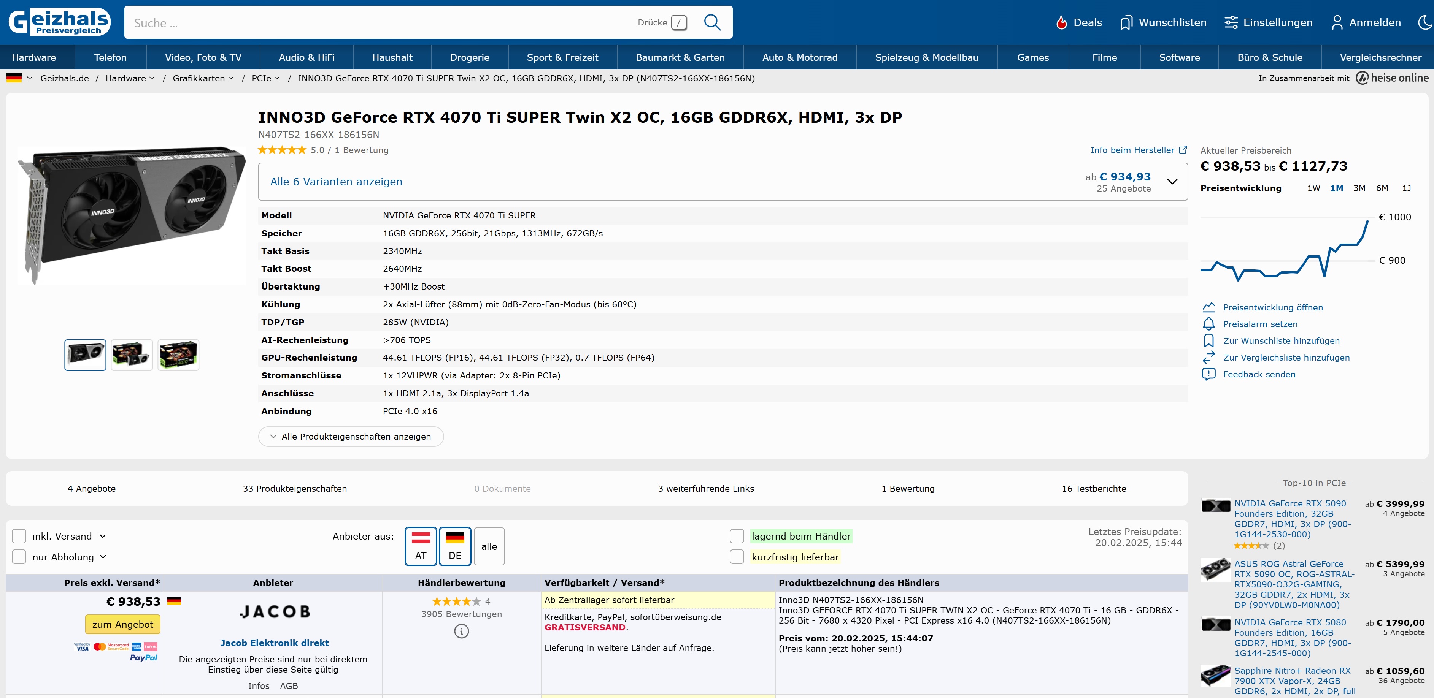Screen dimensions: 1434x698
Task: Click the search magnifier icon
Action: [x=712, y=22]
